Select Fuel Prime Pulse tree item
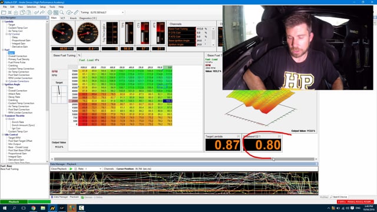This screenshot has width=377, height=212. click(x=17, y=62)
